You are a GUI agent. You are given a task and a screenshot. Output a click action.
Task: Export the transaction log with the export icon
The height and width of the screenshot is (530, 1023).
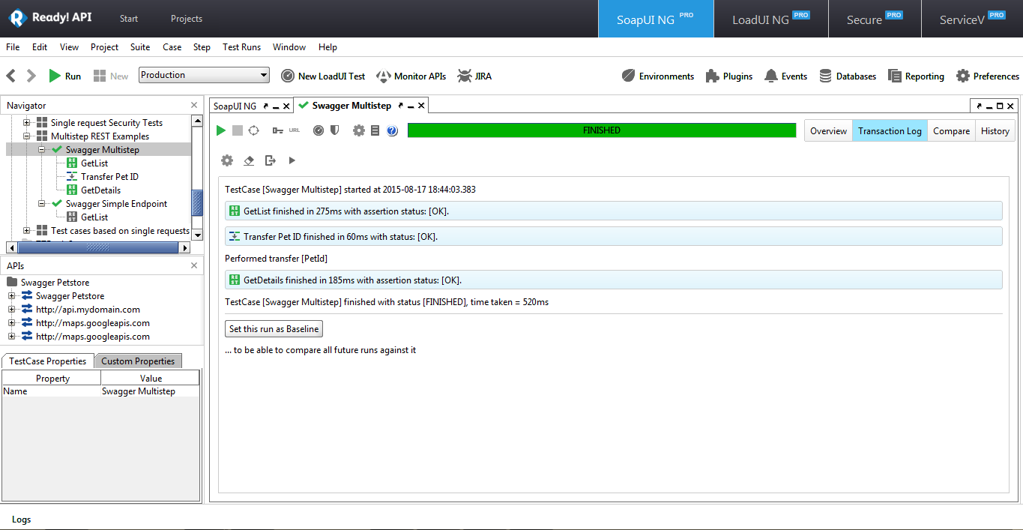[271, 160]
